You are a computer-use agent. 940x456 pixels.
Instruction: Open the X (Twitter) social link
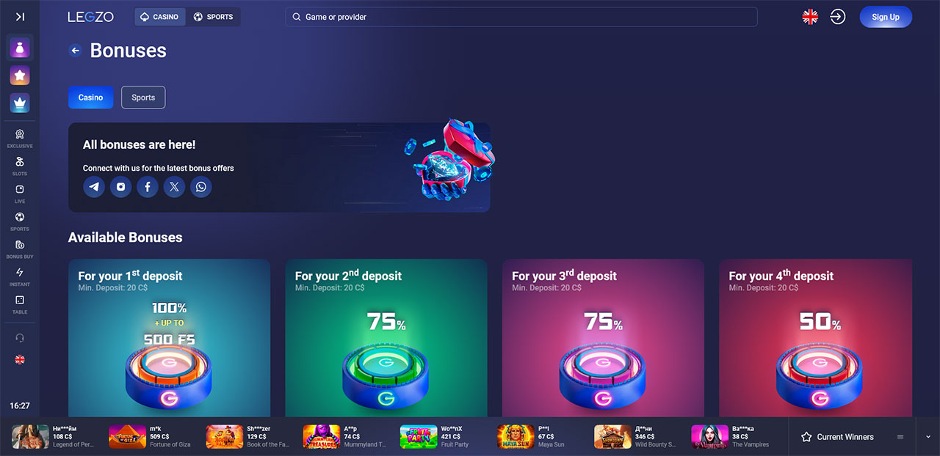174,187
